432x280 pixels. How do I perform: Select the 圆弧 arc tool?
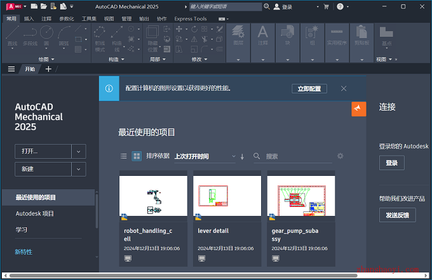click(x=64, y=36)
